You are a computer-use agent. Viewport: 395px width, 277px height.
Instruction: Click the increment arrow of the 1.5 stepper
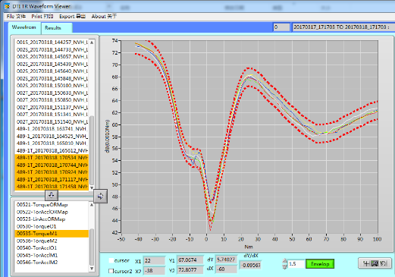pyautogui.click(x=285, y=261)
